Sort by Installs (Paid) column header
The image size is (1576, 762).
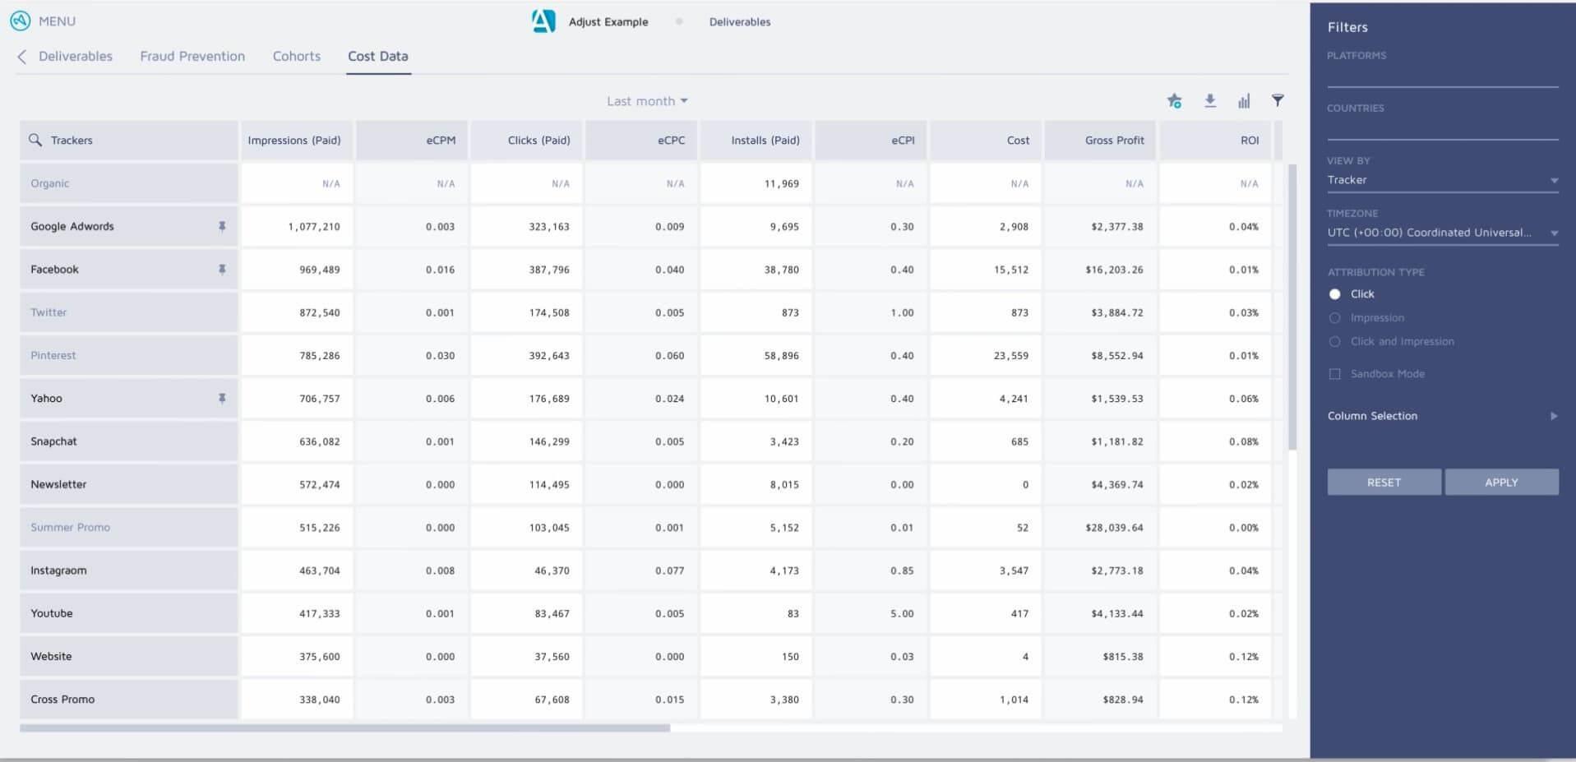[x=756, y=141]
